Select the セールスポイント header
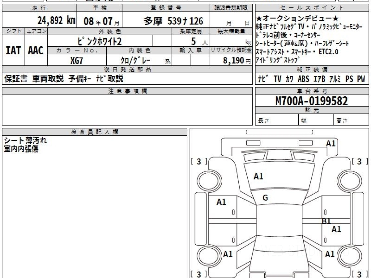 coord(312,8)
